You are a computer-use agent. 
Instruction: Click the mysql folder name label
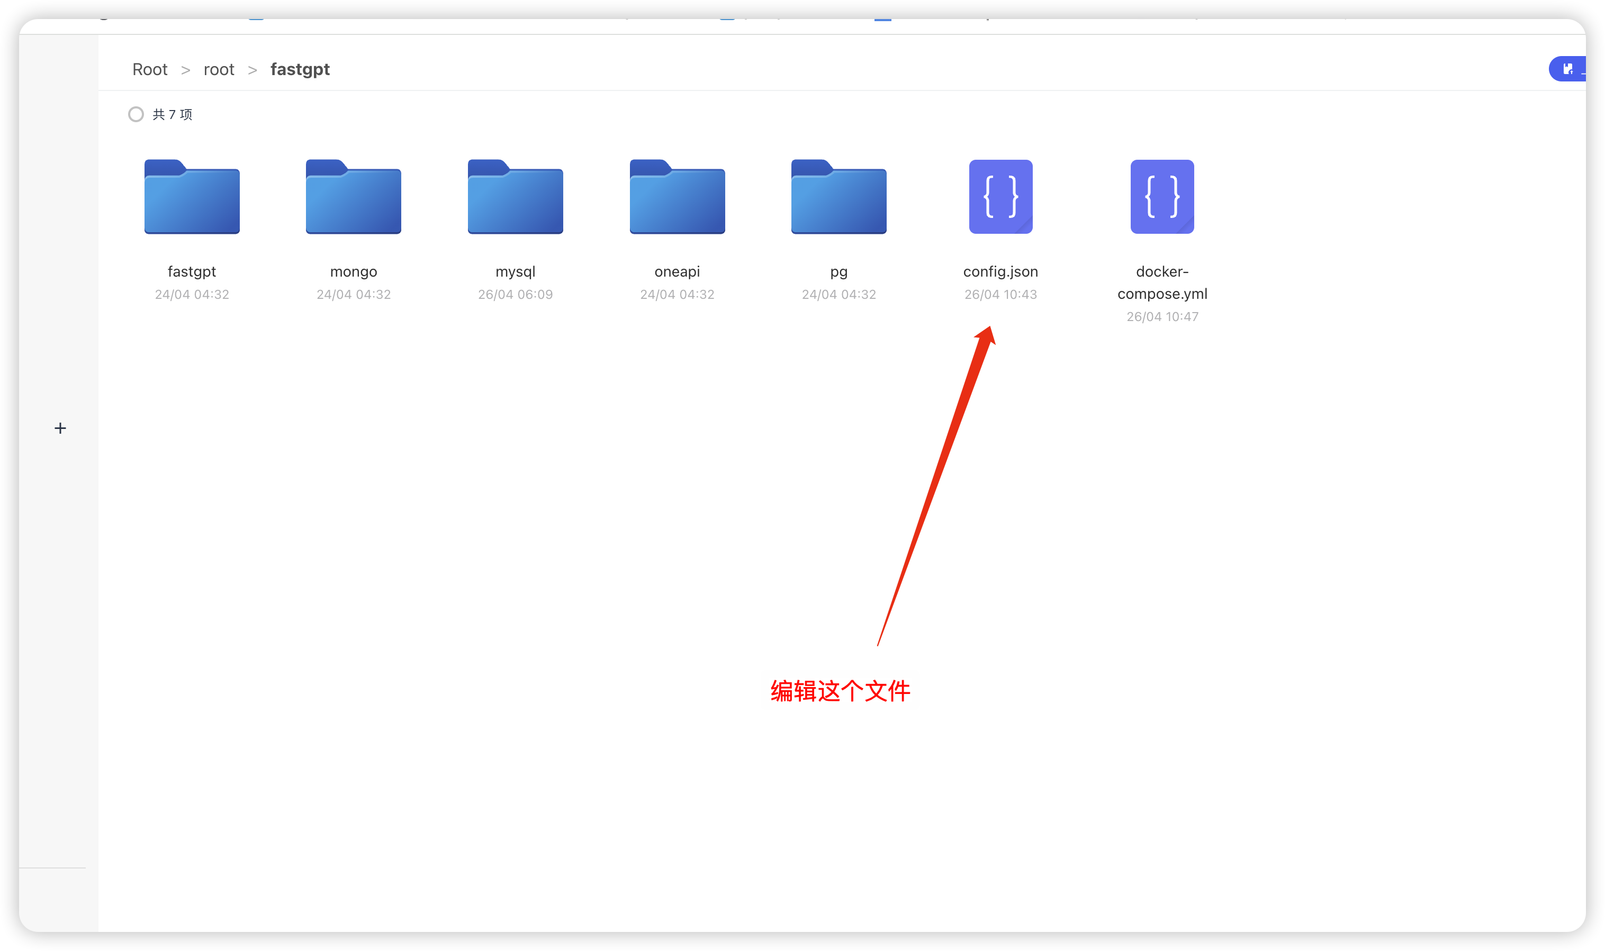515,272
